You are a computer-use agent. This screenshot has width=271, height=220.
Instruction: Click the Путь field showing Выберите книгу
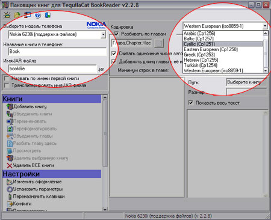point(247,82)
